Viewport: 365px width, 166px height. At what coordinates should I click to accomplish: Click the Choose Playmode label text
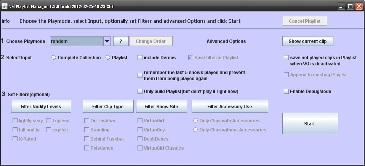[26, 41]
